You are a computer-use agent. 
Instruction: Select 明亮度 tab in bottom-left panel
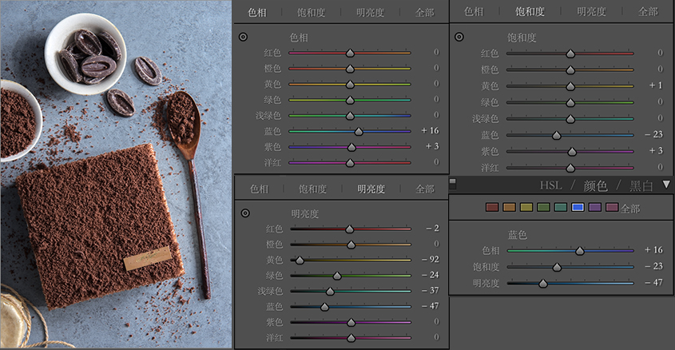tap(371, 189)
